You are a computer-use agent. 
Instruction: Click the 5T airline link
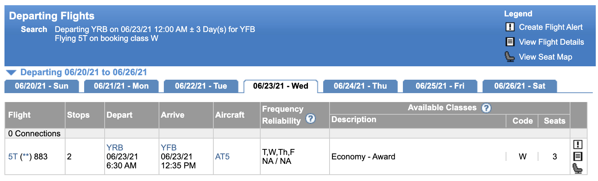click(13, 157)
